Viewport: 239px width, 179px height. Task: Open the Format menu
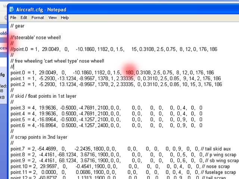[x=38, y=18]
